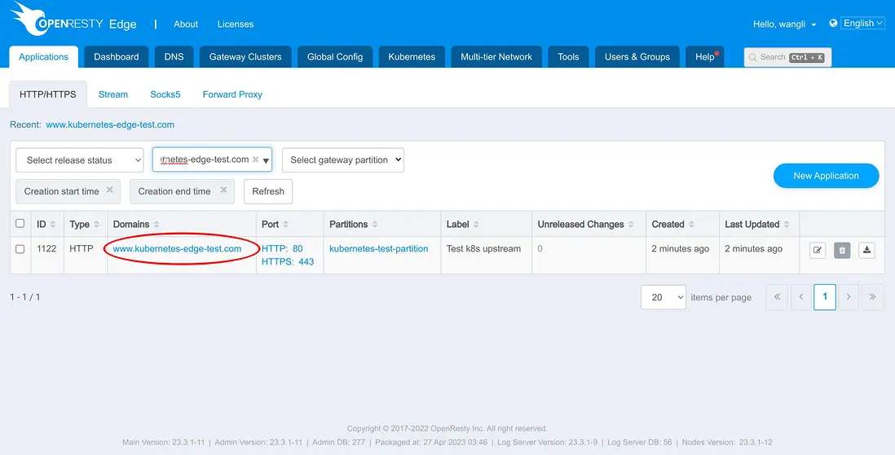Open the Global Config tab
Screen dimensions: 895x455
tap(335, 57)
